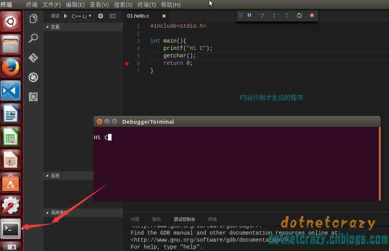389x251 pixels.
Task: Open the 终端(T) menu
Action: 147,4
